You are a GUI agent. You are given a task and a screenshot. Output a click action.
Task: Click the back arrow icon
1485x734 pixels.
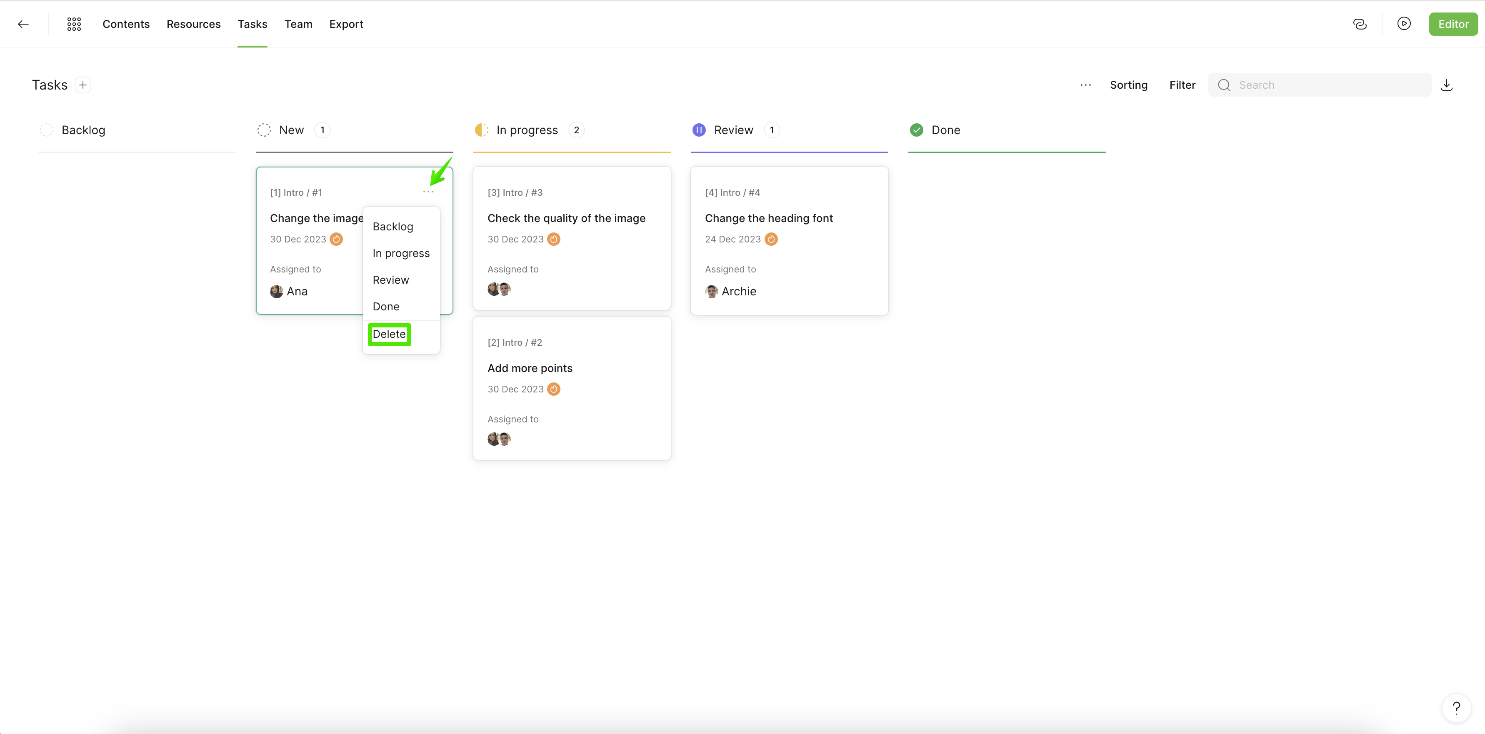tap(23, 24)
